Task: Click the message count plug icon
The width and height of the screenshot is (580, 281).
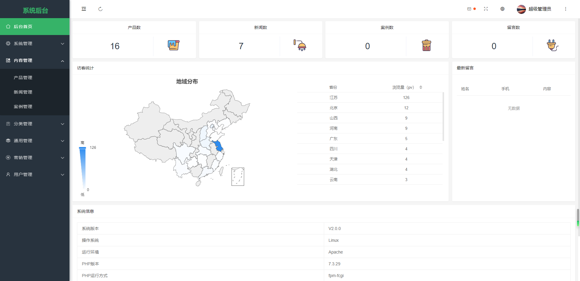Action: (553, 46)
